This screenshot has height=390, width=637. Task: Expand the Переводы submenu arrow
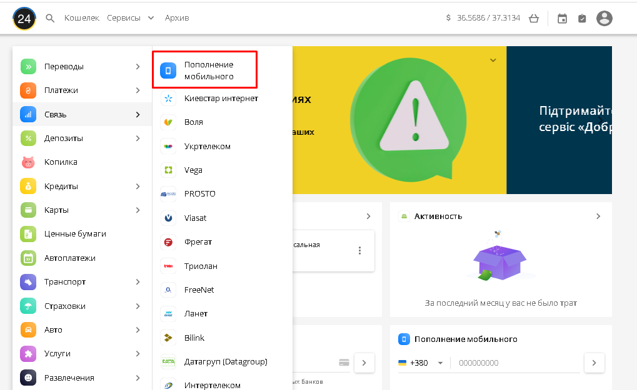(x=138, y=66)
